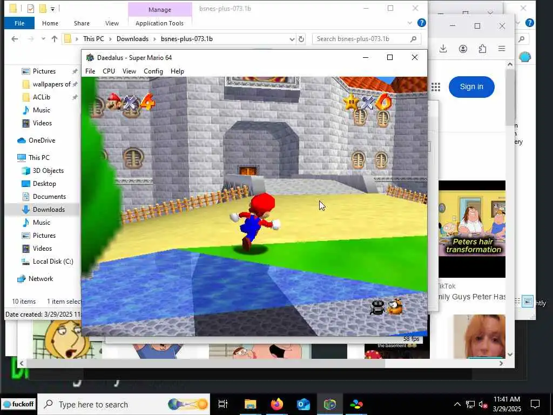Screen dimensions: 553x415
Task: Click the Daedalus emulator taskbar icon
Action: [330, 404]
